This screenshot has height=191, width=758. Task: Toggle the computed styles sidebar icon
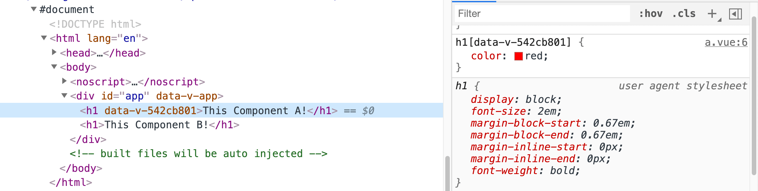pos(735,14)
